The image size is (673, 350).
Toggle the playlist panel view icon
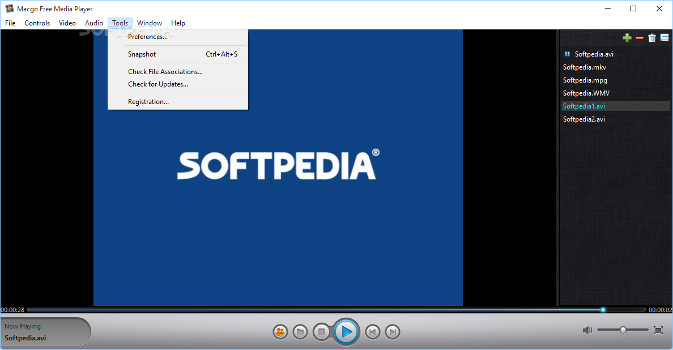tap(665, 38)
